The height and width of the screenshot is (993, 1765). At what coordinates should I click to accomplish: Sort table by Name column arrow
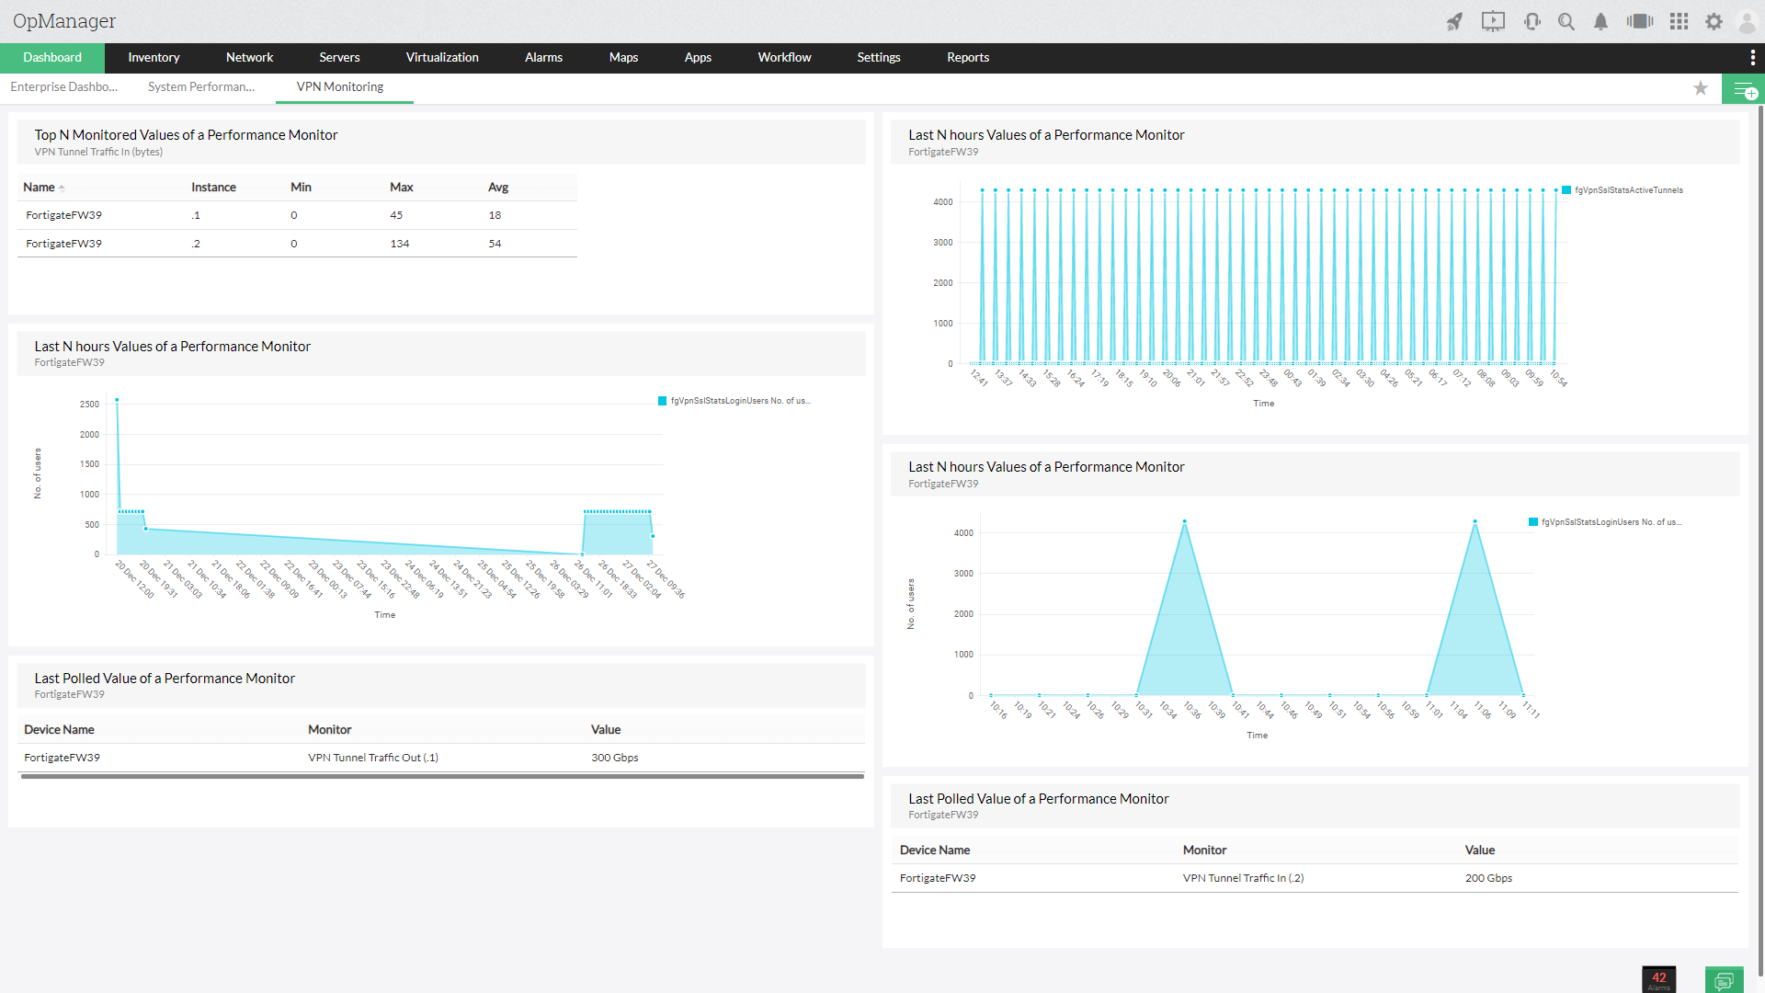pyautogui.click(x=62, y=188)
